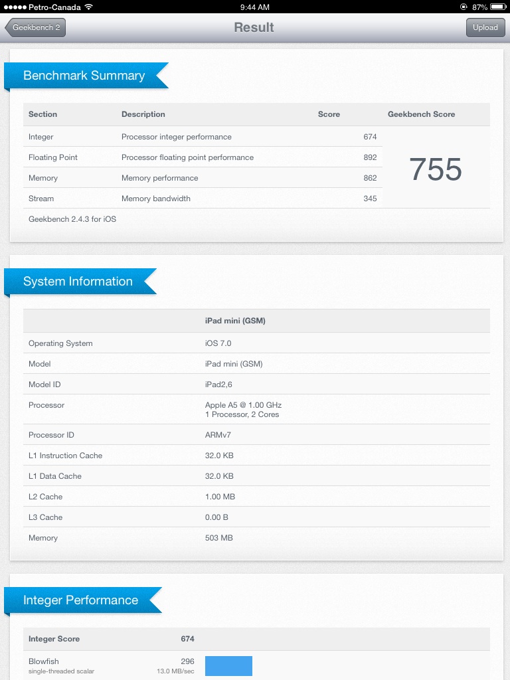Viewport: 510px width, 680px height.
Task: Tap 'Apple A5 @ 1.00 GHz' value
Action: click(243, 405)
